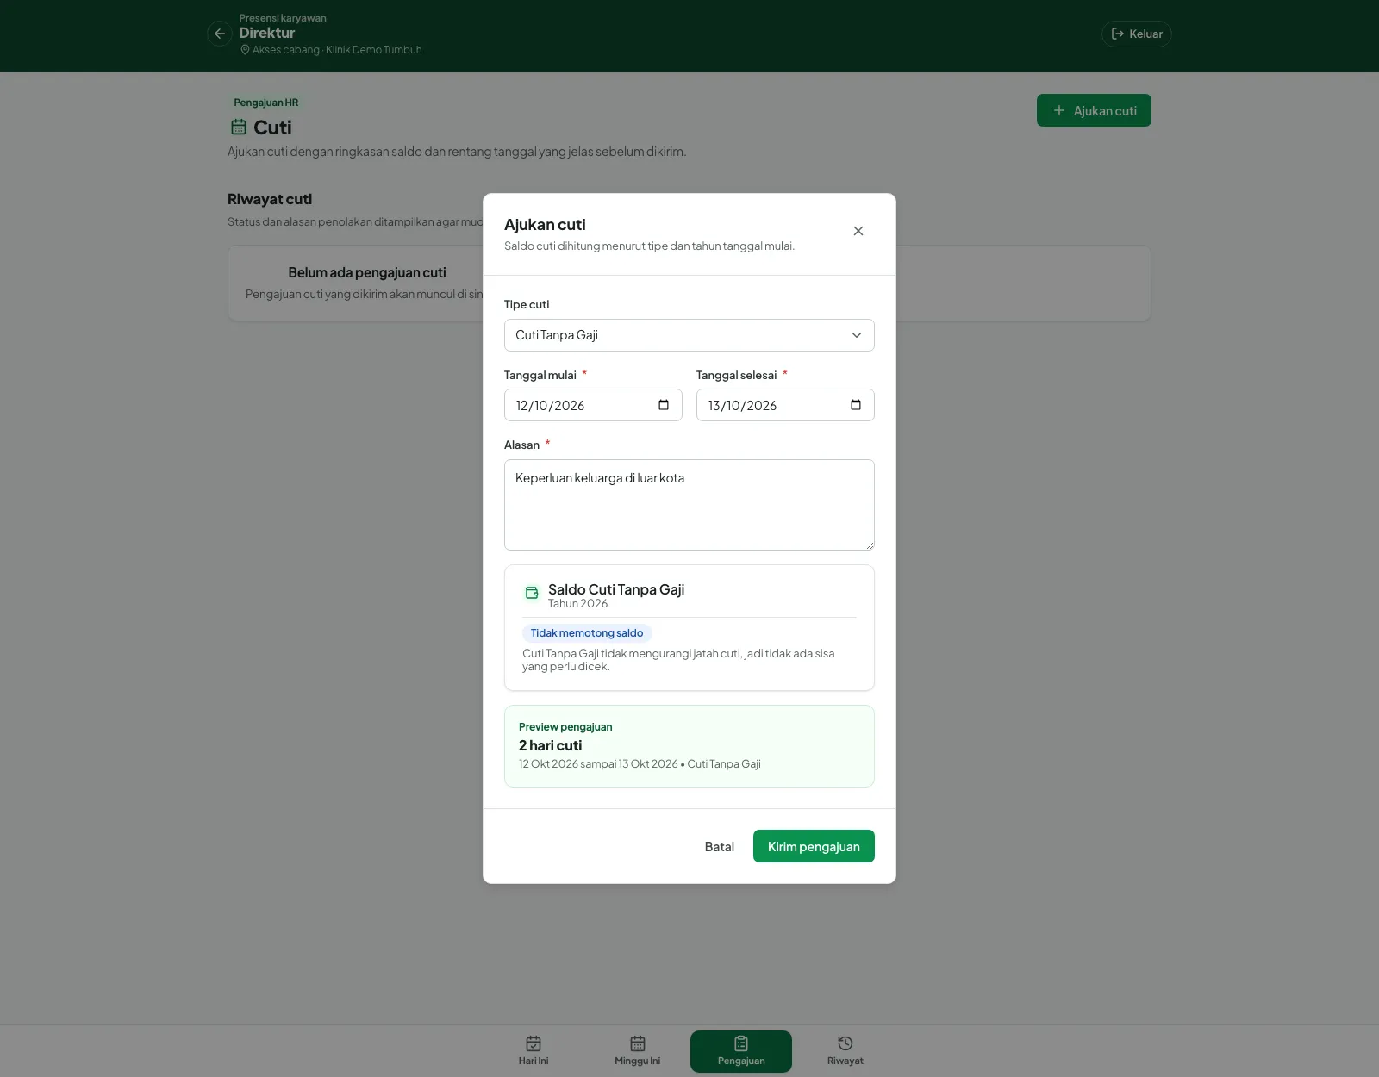Click the Tanggal mulai date field
1379x1077 pixels.
click(x=593, y=405)
